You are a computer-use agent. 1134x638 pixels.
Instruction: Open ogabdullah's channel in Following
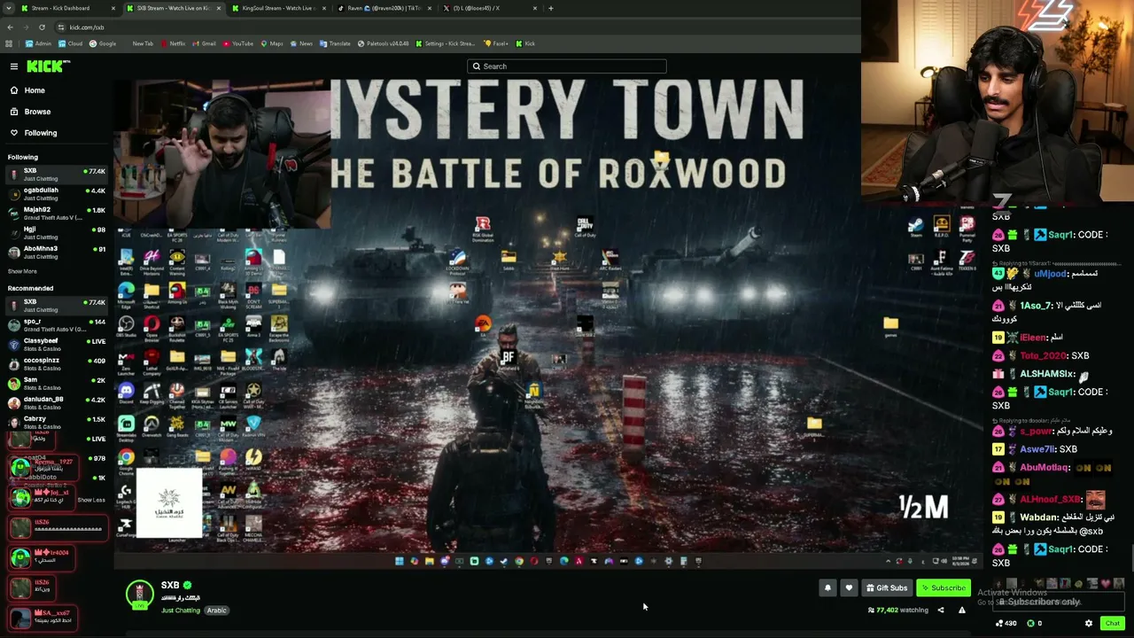pyautogui.click(x=57, y=194)
